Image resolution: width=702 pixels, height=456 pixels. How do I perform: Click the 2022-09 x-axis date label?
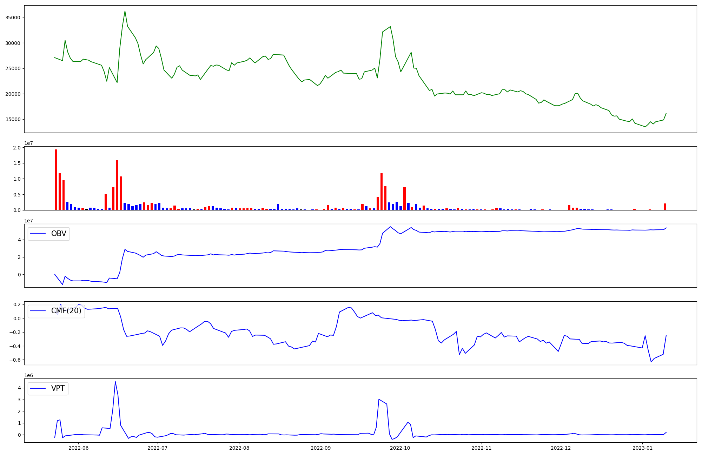pyautogui.click(x=320, y=448)
